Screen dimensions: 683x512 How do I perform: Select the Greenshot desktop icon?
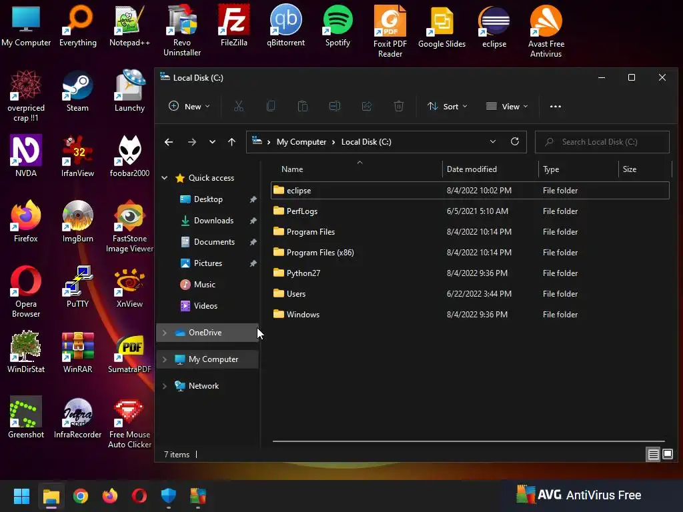pos(26,417)
